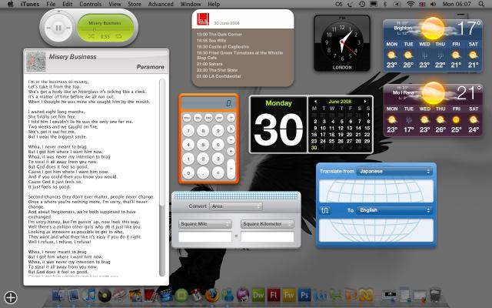Open the 'Translate from' Japanese dropdown
This screenshot has width=492, height=308.
[394, 171]
